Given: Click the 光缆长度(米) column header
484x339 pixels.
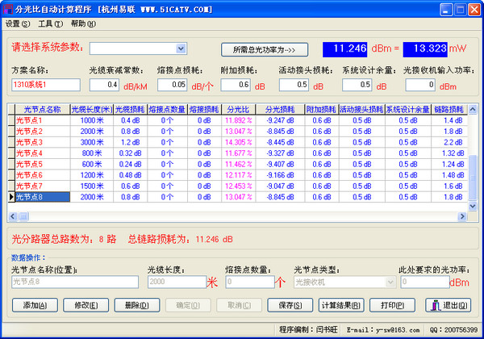Looking at the screenshot, I should (x=92, y=109).
